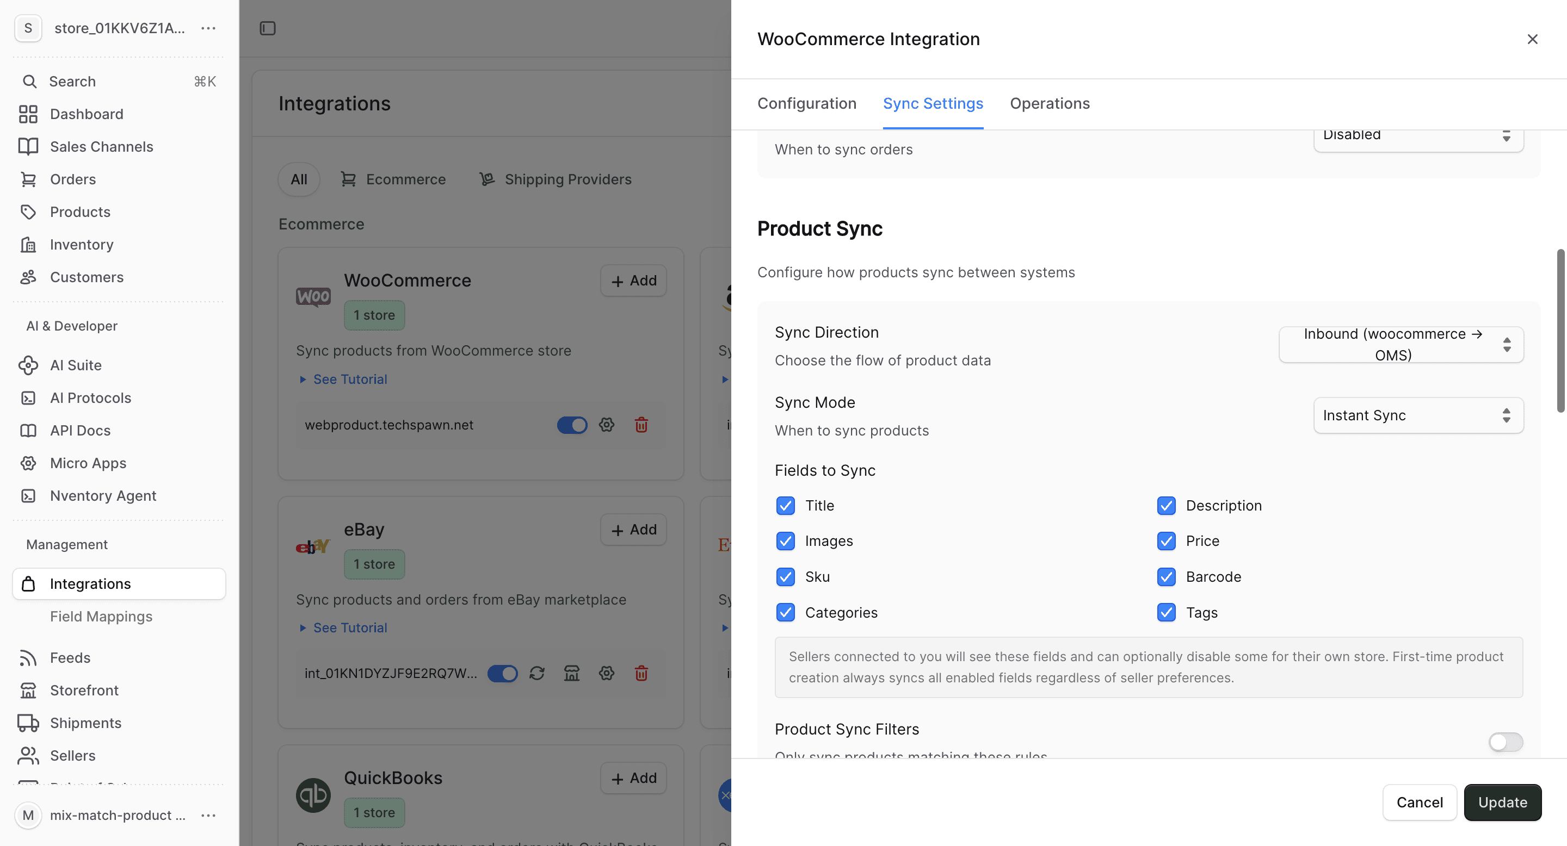The height and width of the screenshot is (846, 1567).
Task: Add a WooCommerce store
Action: 633,281
